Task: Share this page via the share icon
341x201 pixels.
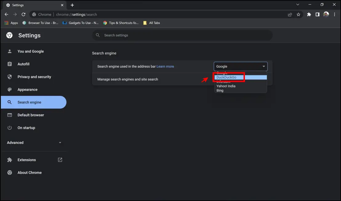Action: 290,14
